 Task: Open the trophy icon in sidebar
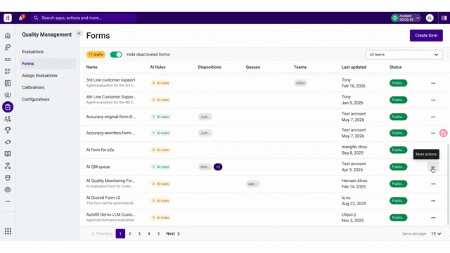(x=8, y=130)
